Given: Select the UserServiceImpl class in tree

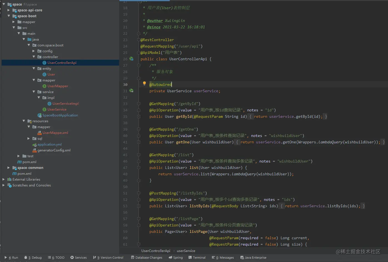Looking at the screenshot, I should click(65, 104).
